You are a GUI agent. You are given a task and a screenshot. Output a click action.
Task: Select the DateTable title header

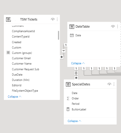point(83,26)
